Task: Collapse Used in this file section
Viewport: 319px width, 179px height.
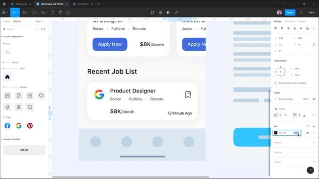Action: click(x=2, y=139)
